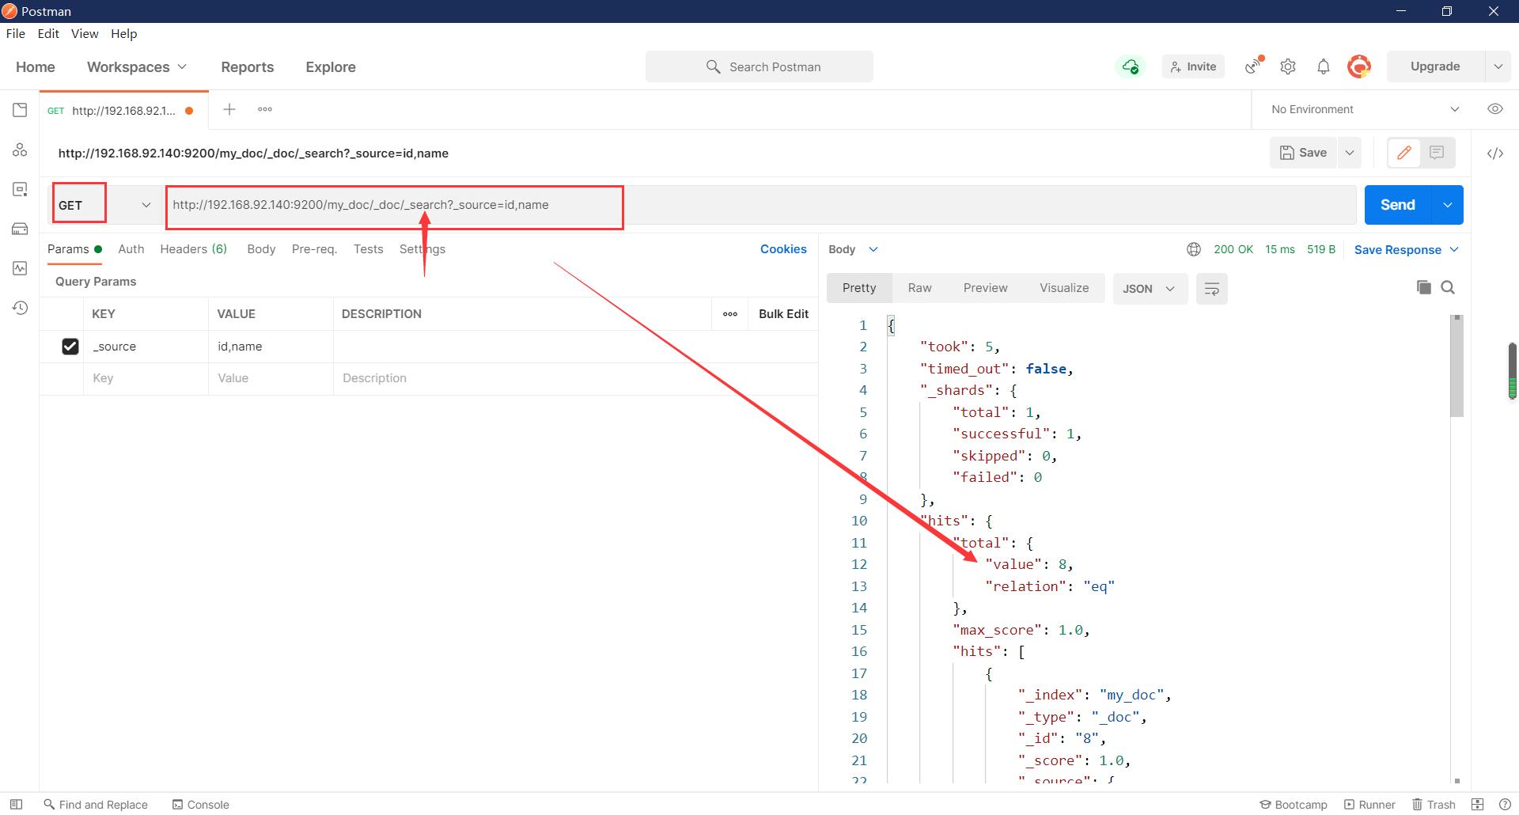Toggle two-pane layout icon
Image resolution: width=1519 pixels, height=815 pixels.
[1477, 804]
